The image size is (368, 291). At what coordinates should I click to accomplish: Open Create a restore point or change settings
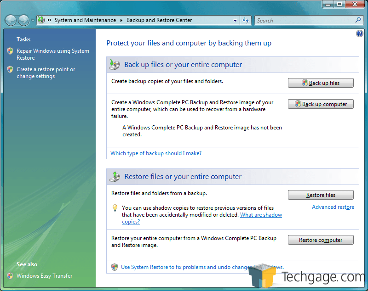46,73
